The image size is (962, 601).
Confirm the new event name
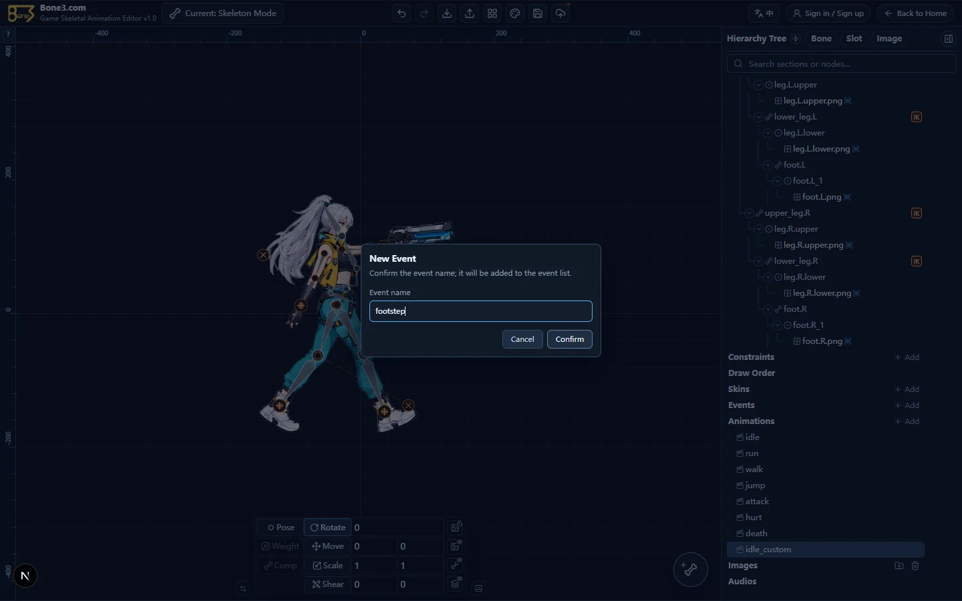pos(570,339)
